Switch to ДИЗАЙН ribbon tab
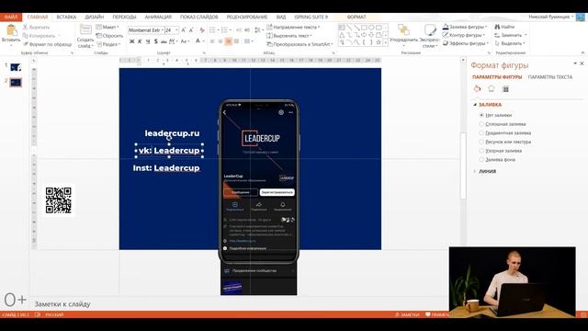The width and height of the screenshot is (588, 331). click(x=94, y=17)
